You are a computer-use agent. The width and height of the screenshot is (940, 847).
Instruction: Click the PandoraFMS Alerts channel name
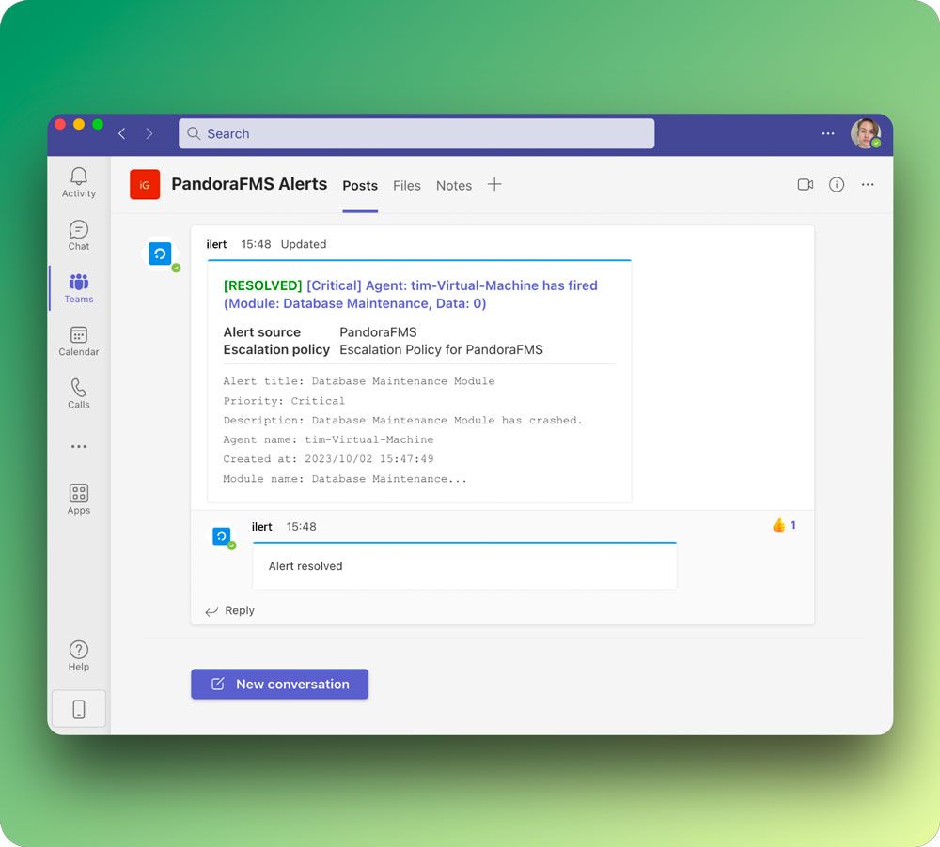(x=249, y=184)
